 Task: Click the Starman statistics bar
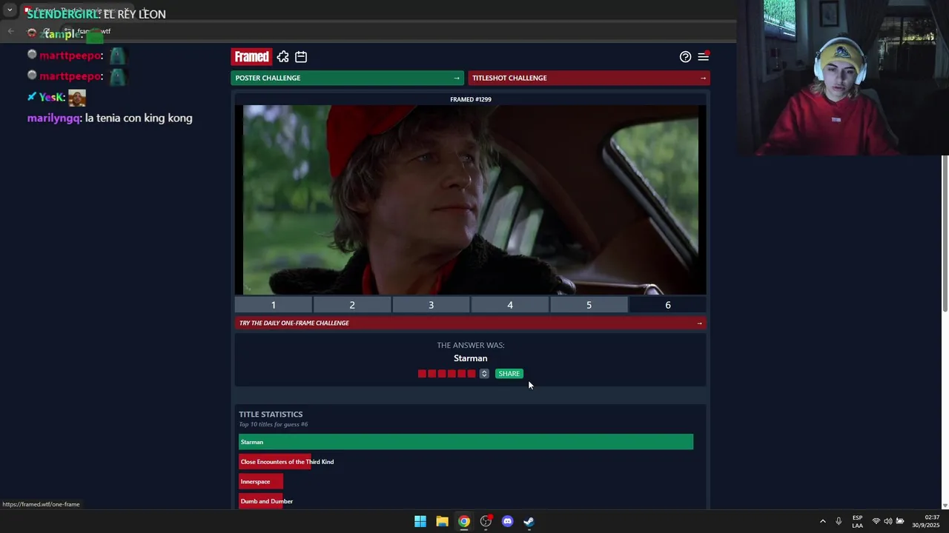coord(466,442)
